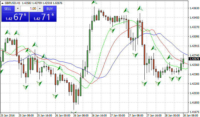Select up fractal arrow above the 27 Jan 08:00 spike candle
200x117 pixels.
click(140, 8)
